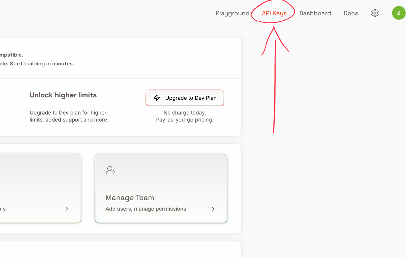
Task: Click the Manage Team people icon
Action: [110, 170]
